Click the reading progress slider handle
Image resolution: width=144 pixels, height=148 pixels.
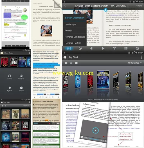[106, 10]
